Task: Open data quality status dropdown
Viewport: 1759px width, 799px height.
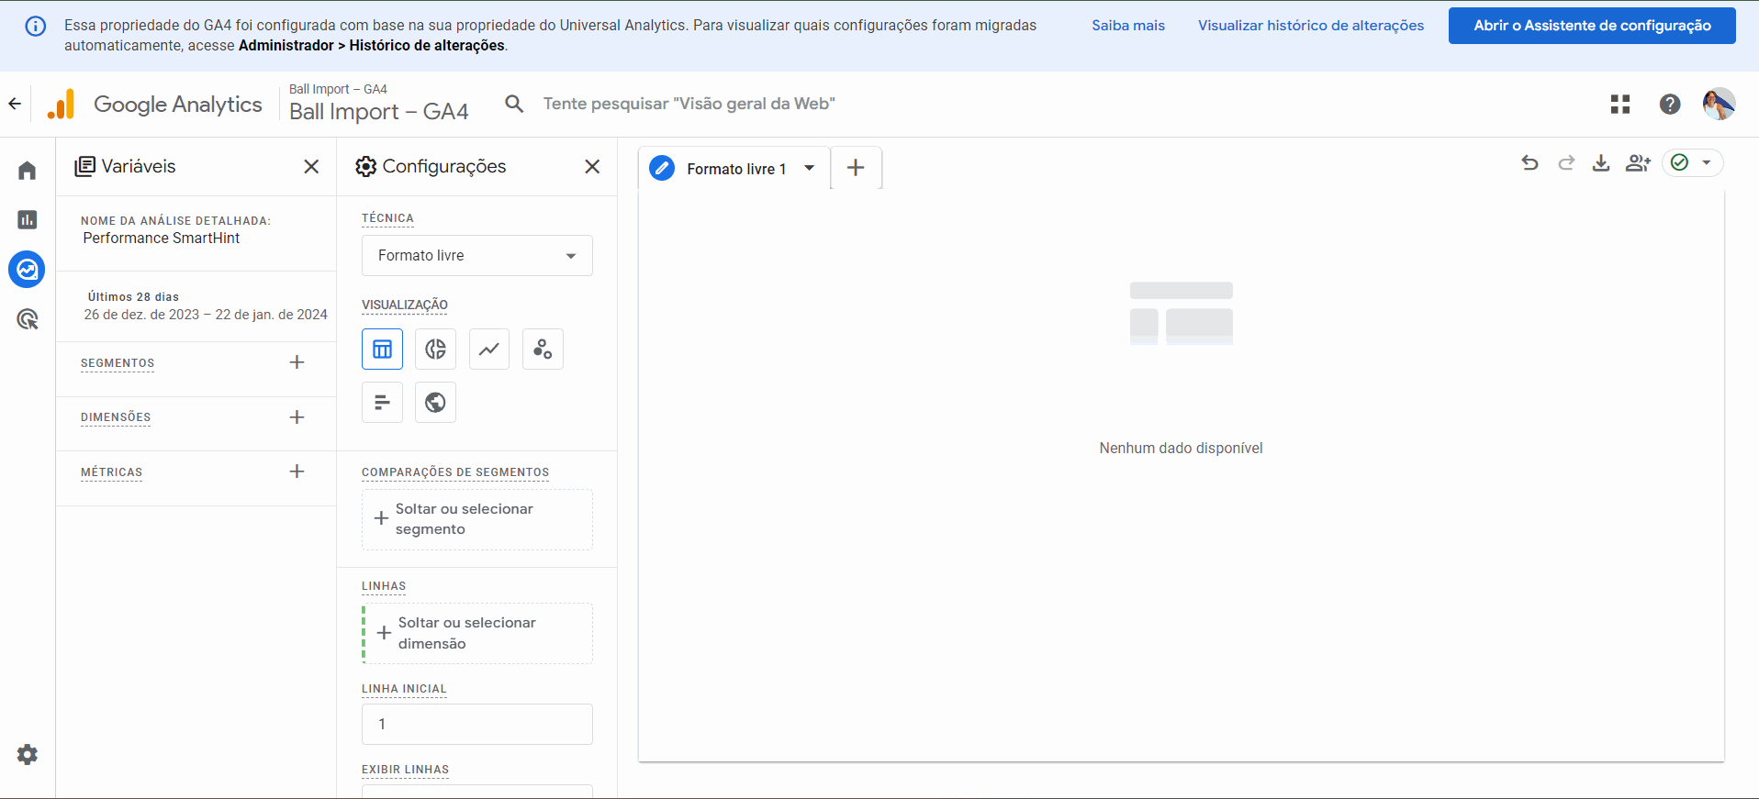Action: pyautogui.click(x=1693, y=162)
